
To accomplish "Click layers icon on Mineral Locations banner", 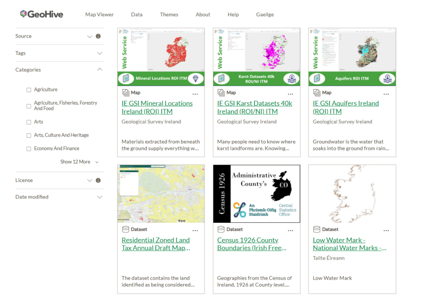I will pyautogui.click(x=126, y=79).
